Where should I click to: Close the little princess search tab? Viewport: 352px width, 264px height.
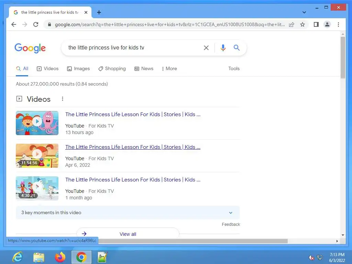point(86,12)
